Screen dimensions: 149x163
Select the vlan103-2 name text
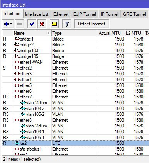click(35, 109)
